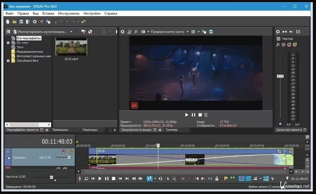Screen dimensions: 316x194
Task: Open the master bus settings gear icon
Action: 278,32
